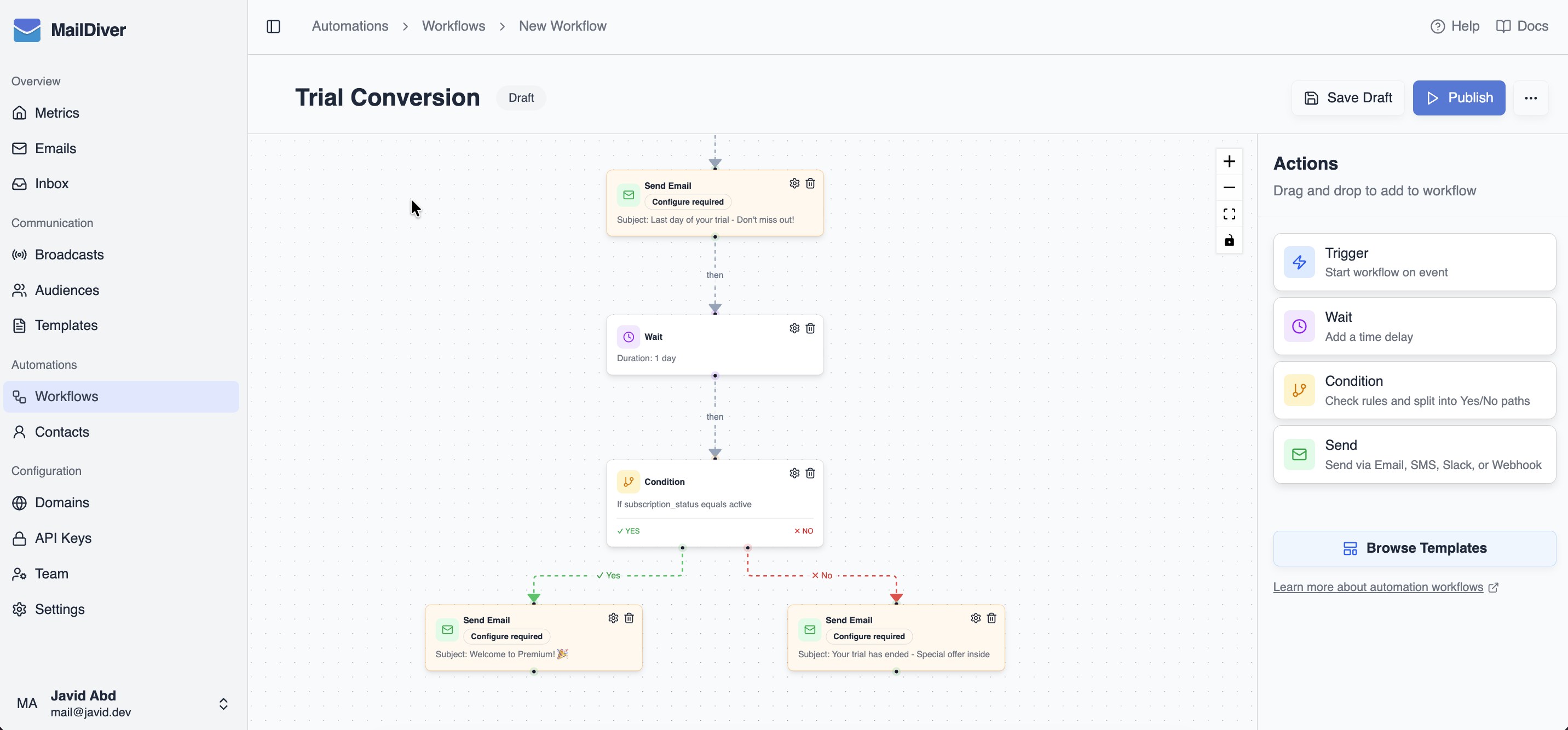
Task: Click Browse Templates button
Action: click(1414, 548)
